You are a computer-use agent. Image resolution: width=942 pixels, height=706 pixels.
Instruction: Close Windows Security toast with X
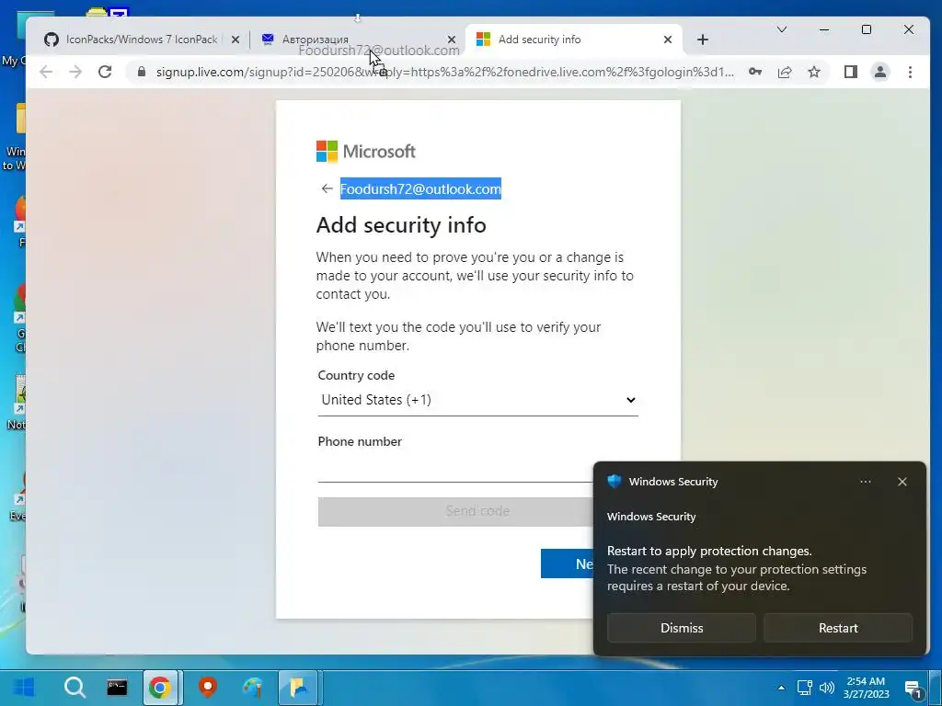click(902, 482)
